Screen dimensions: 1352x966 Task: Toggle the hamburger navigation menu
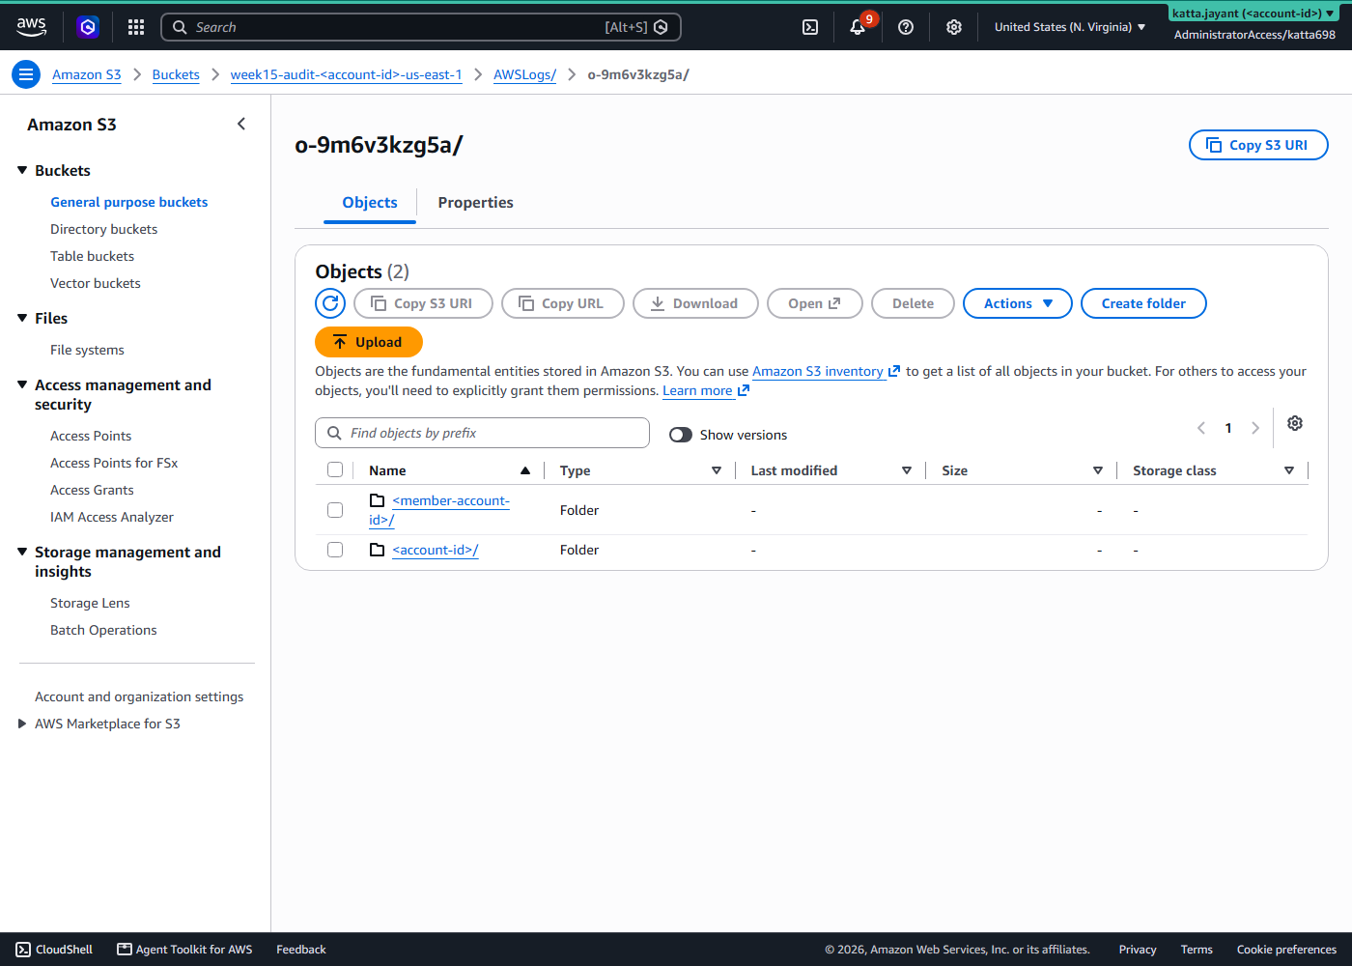pyautogui.click(x=26, y=74)
